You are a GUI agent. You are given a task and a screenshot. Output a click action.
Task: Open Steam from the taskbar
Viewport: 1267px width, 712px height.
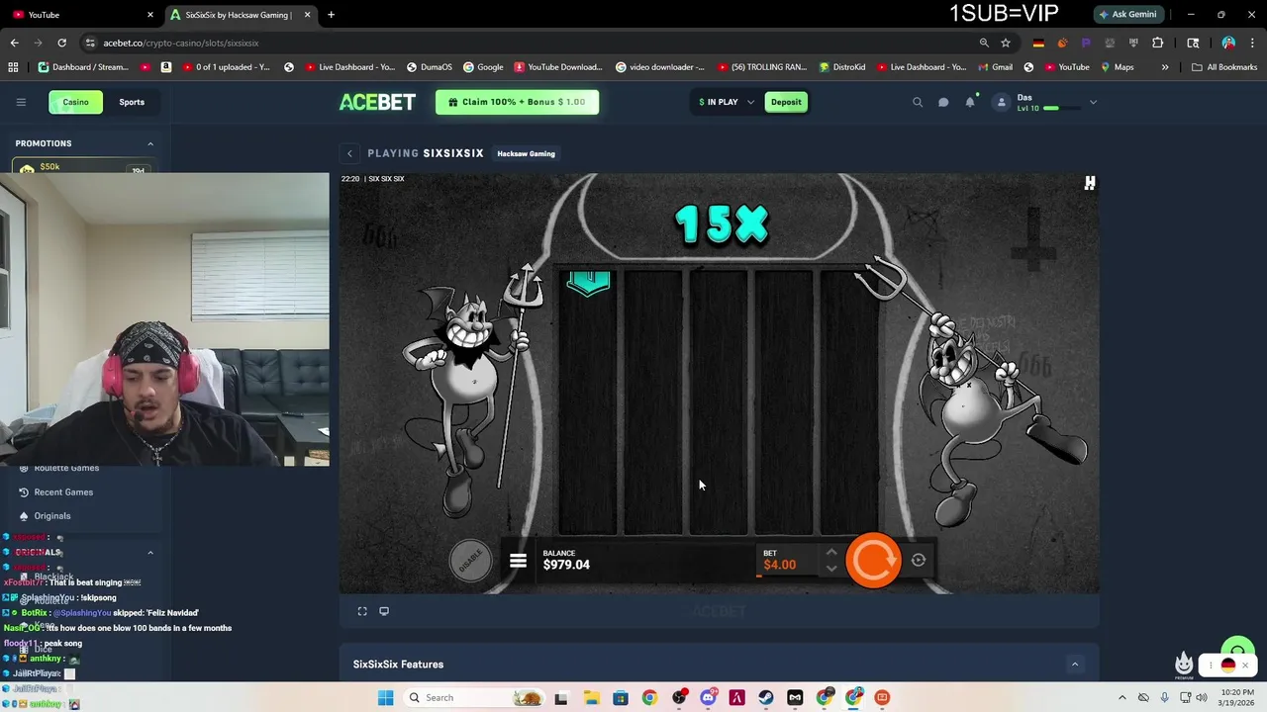coord(766,697)
